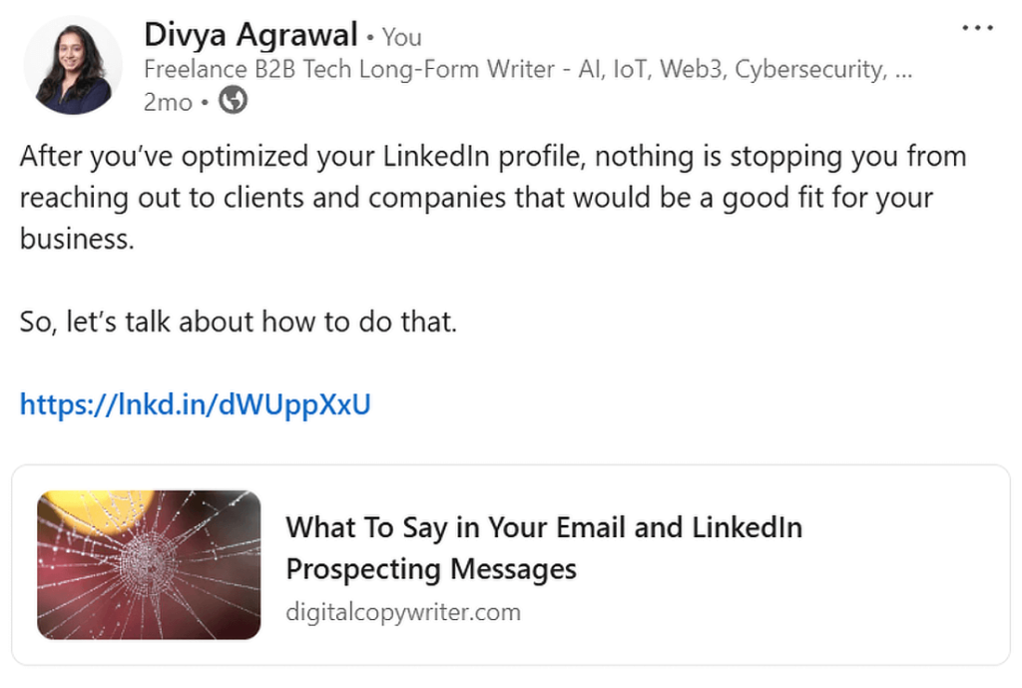
Task: Click the Divya Agrawal name link
Action: 252,34
